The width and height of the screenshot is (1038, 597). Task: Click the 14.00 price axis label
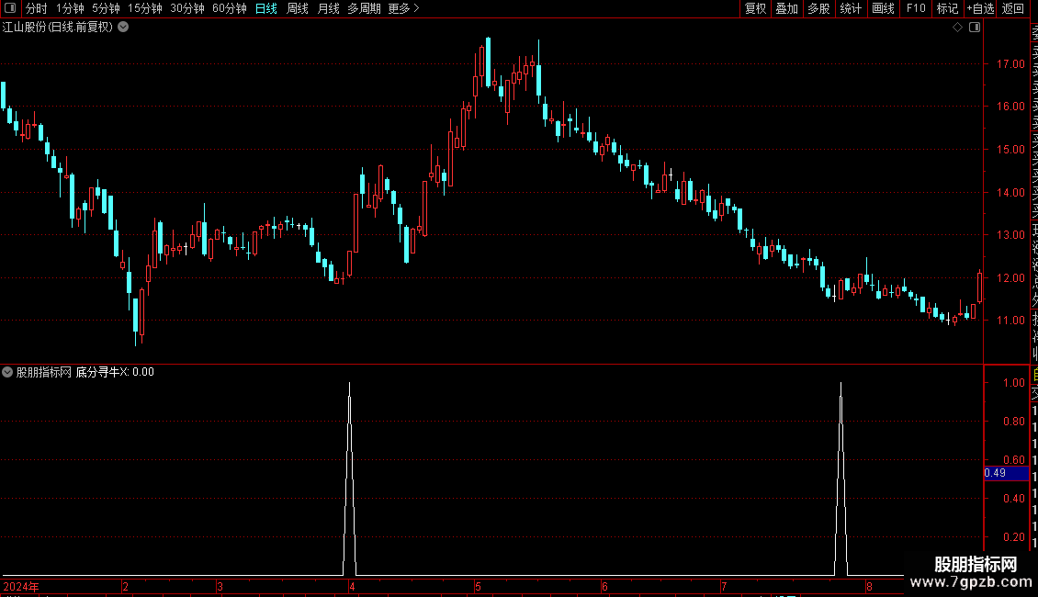coord(1010,193)
